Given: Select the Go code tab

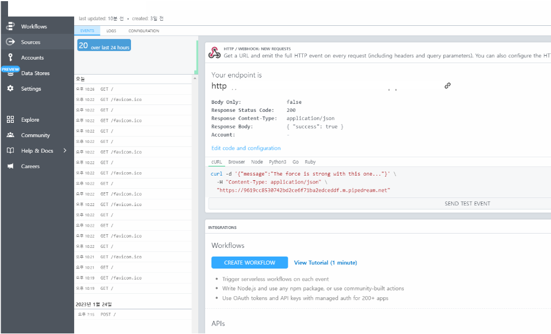Looking at the screenshot, I should [295, 162].
